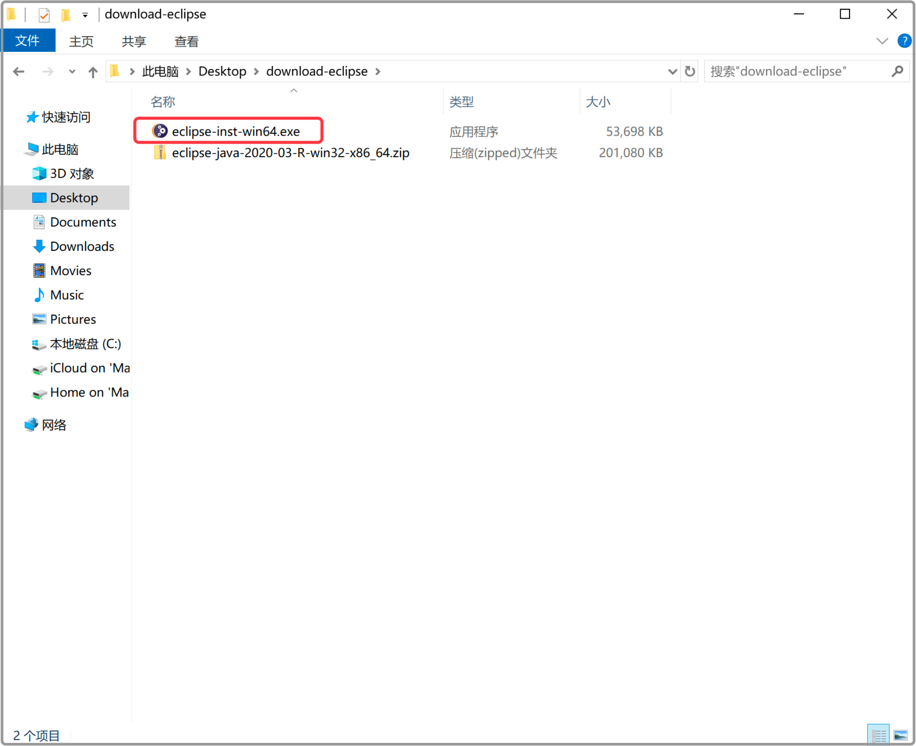This screenshot has height=746, width=916.
Task: Go up one folder level
Action: tap(93, 72)
